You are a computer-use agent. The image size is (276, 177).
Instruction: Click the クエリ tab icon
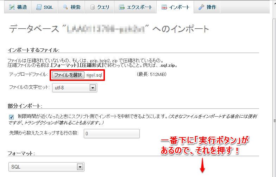coord(92,7)
